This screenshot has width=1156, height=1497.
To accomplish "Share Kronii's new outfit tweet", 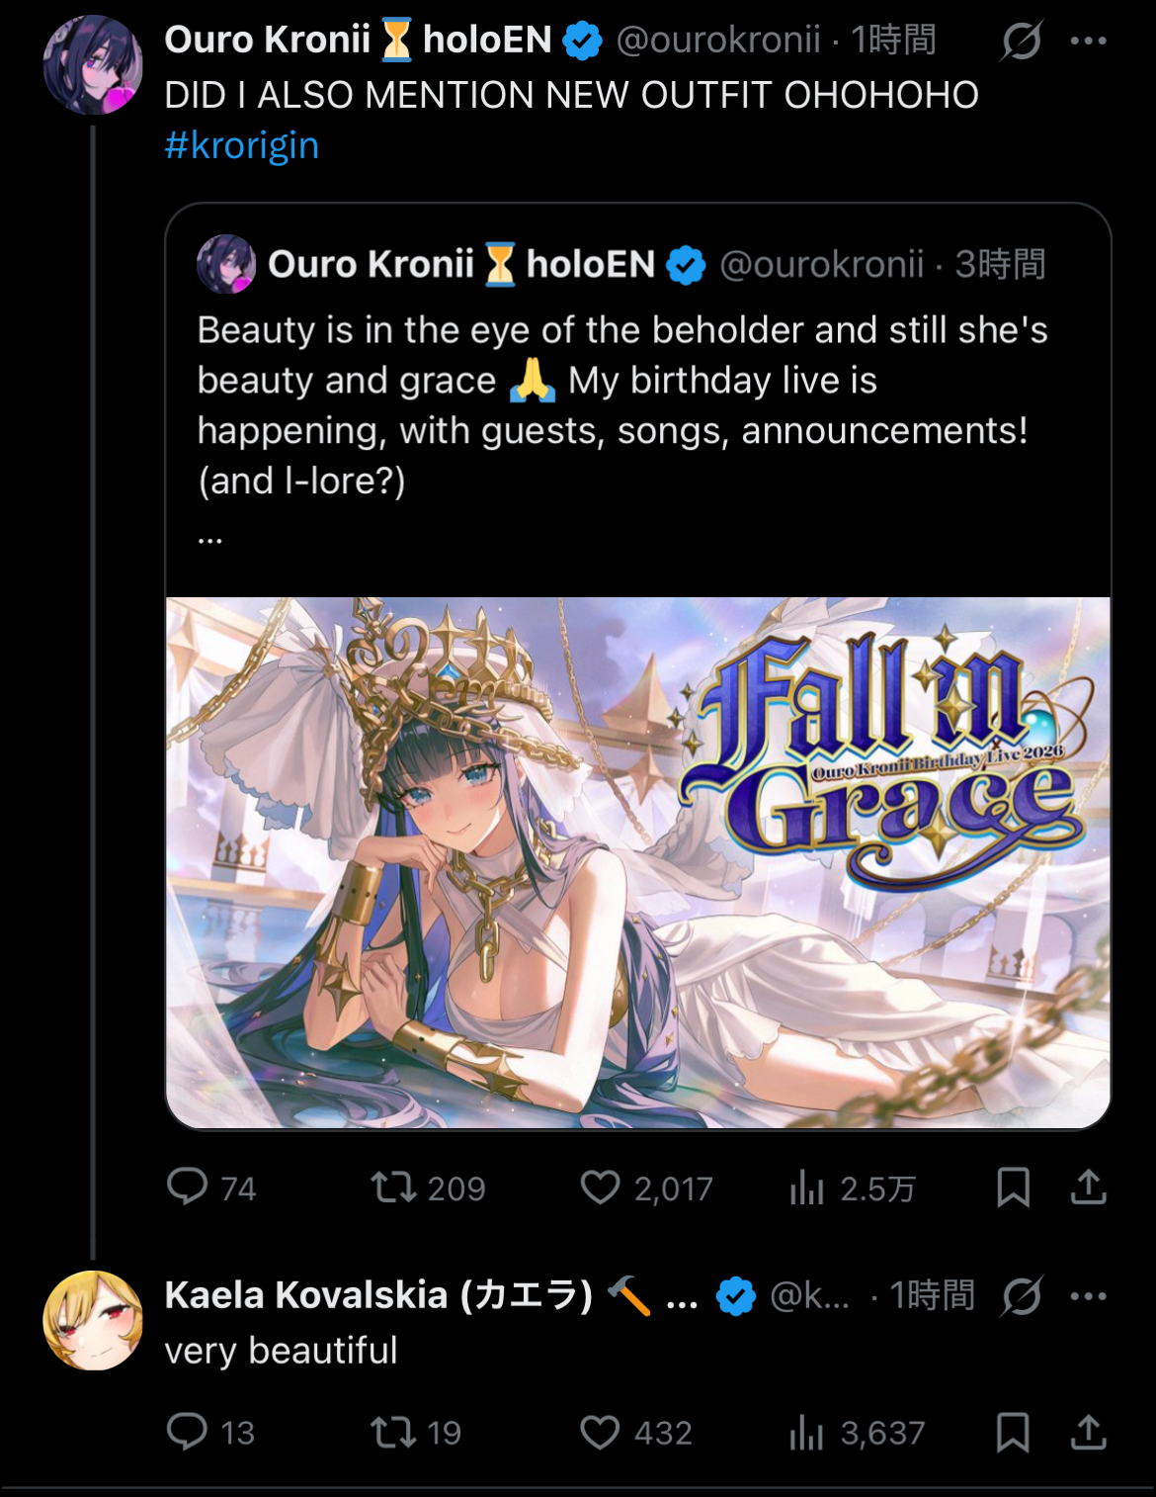I will coord(1088,1187).
